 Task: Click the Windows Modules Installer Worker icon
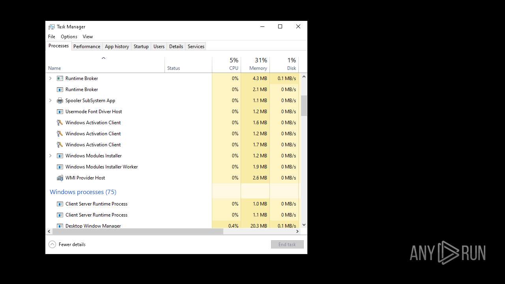(x=60, y=167)
